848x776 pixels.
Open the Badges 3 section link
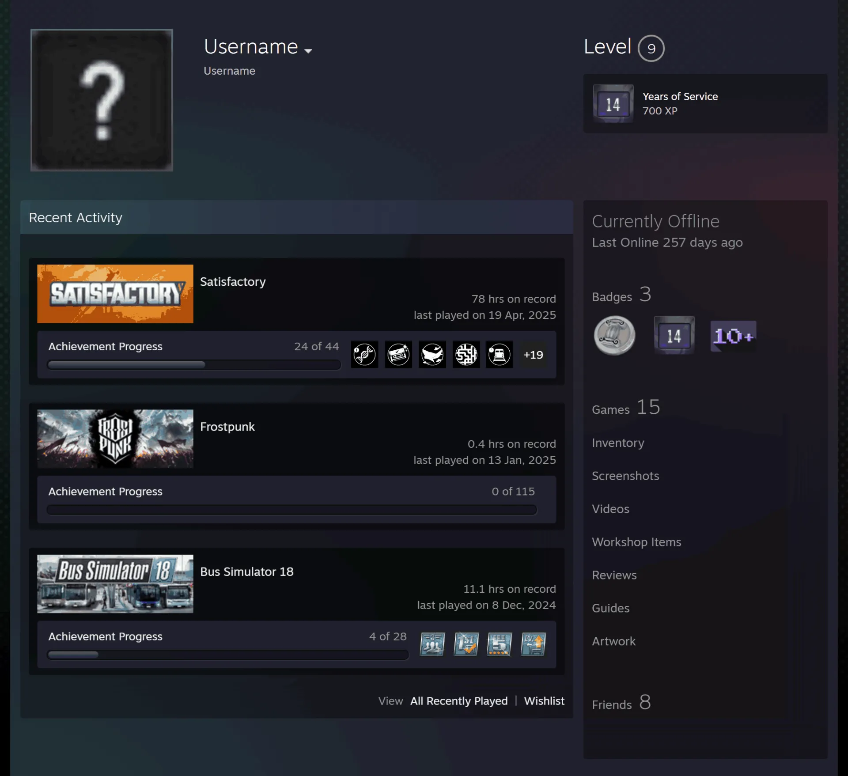[622, 295]
